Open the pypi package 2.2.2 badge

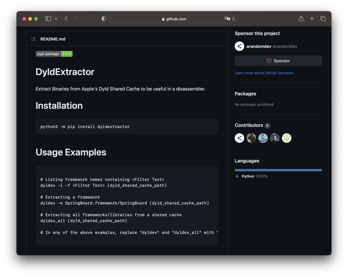coord(54,54)
